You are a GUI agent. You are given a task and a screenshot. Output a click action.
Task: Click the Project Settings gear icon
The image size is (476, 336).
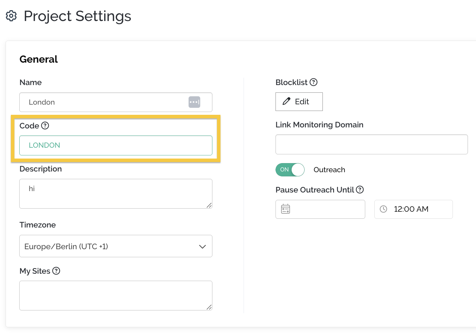tap(11, 16)
